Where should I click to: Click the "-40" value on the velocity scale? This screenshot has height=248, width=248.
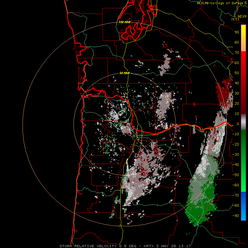236,165
